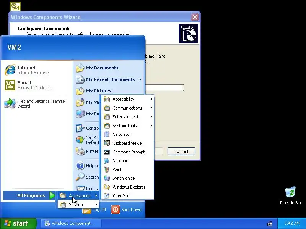Click the Calculator icon in Accessories
Viewport: 306px width, 229px height.
pyautogui.click(x=107, y=134)
